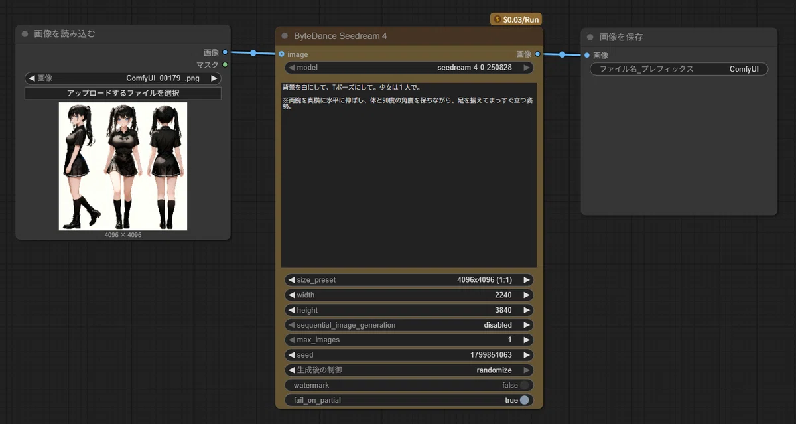The width and height of the screenshot is (796, 424).
Task: Open the ComfyUI_00179_.png image dropdown
Action: [123, 78]
